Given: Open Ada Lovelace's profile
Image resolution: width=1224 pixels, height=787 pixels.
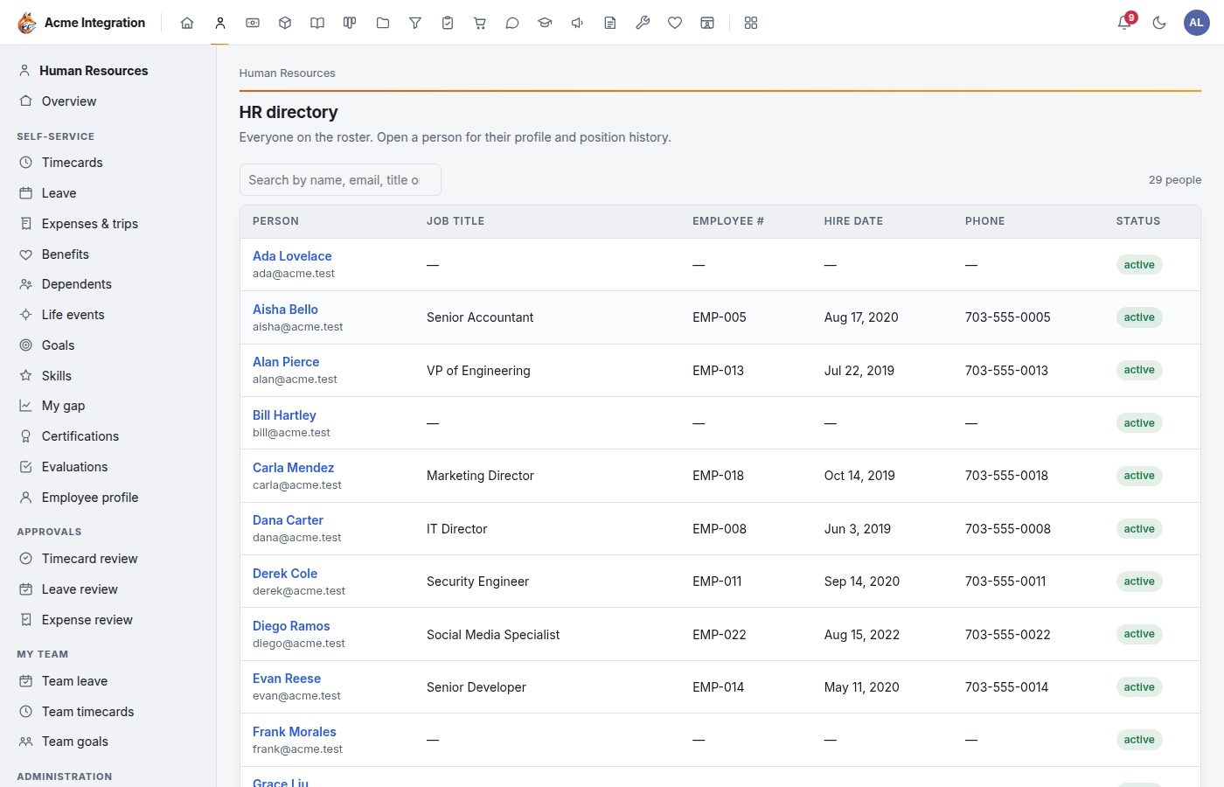Looking at the screenshot, I should [x=292, y=256].
